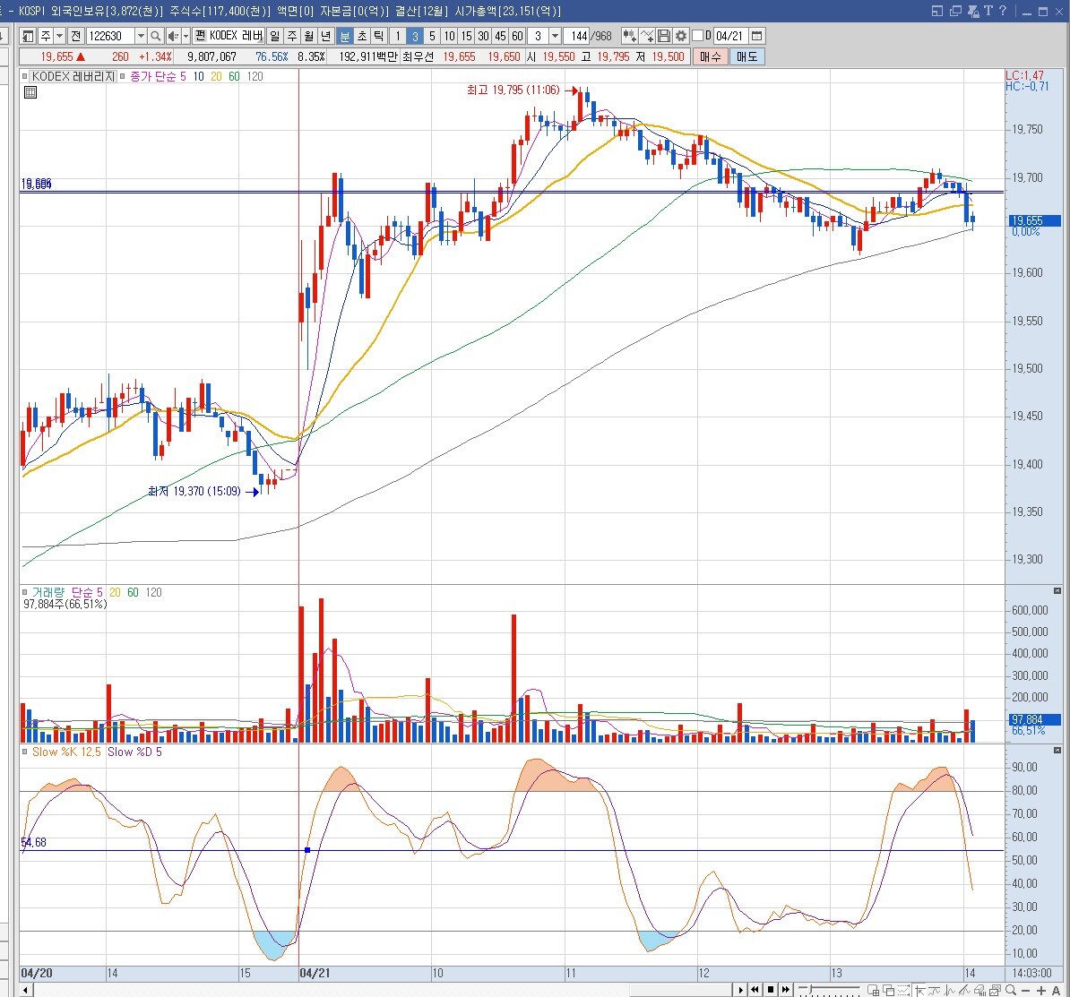This screenshot has width=1070, height=997.
Task: Select the 일 (daily) chart period toggle
Action: pos(274,36)
